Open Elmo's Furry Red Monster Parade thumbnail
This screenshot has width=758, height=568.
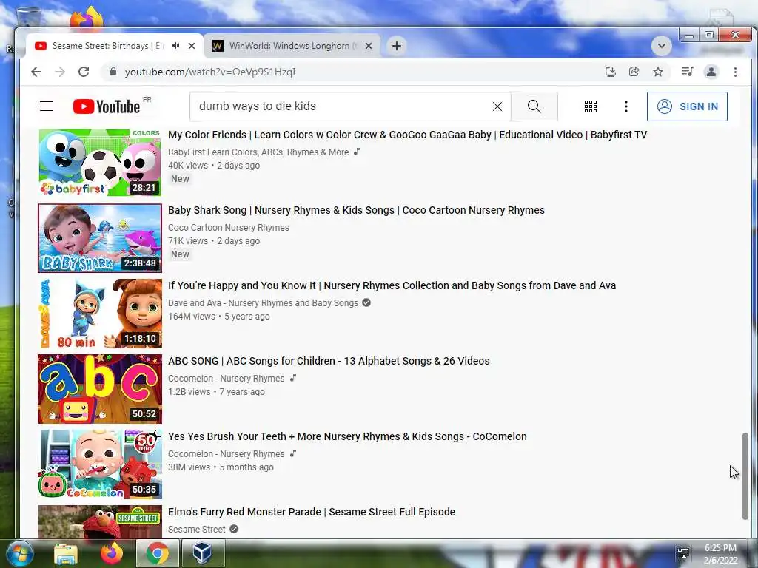[100, 521]
